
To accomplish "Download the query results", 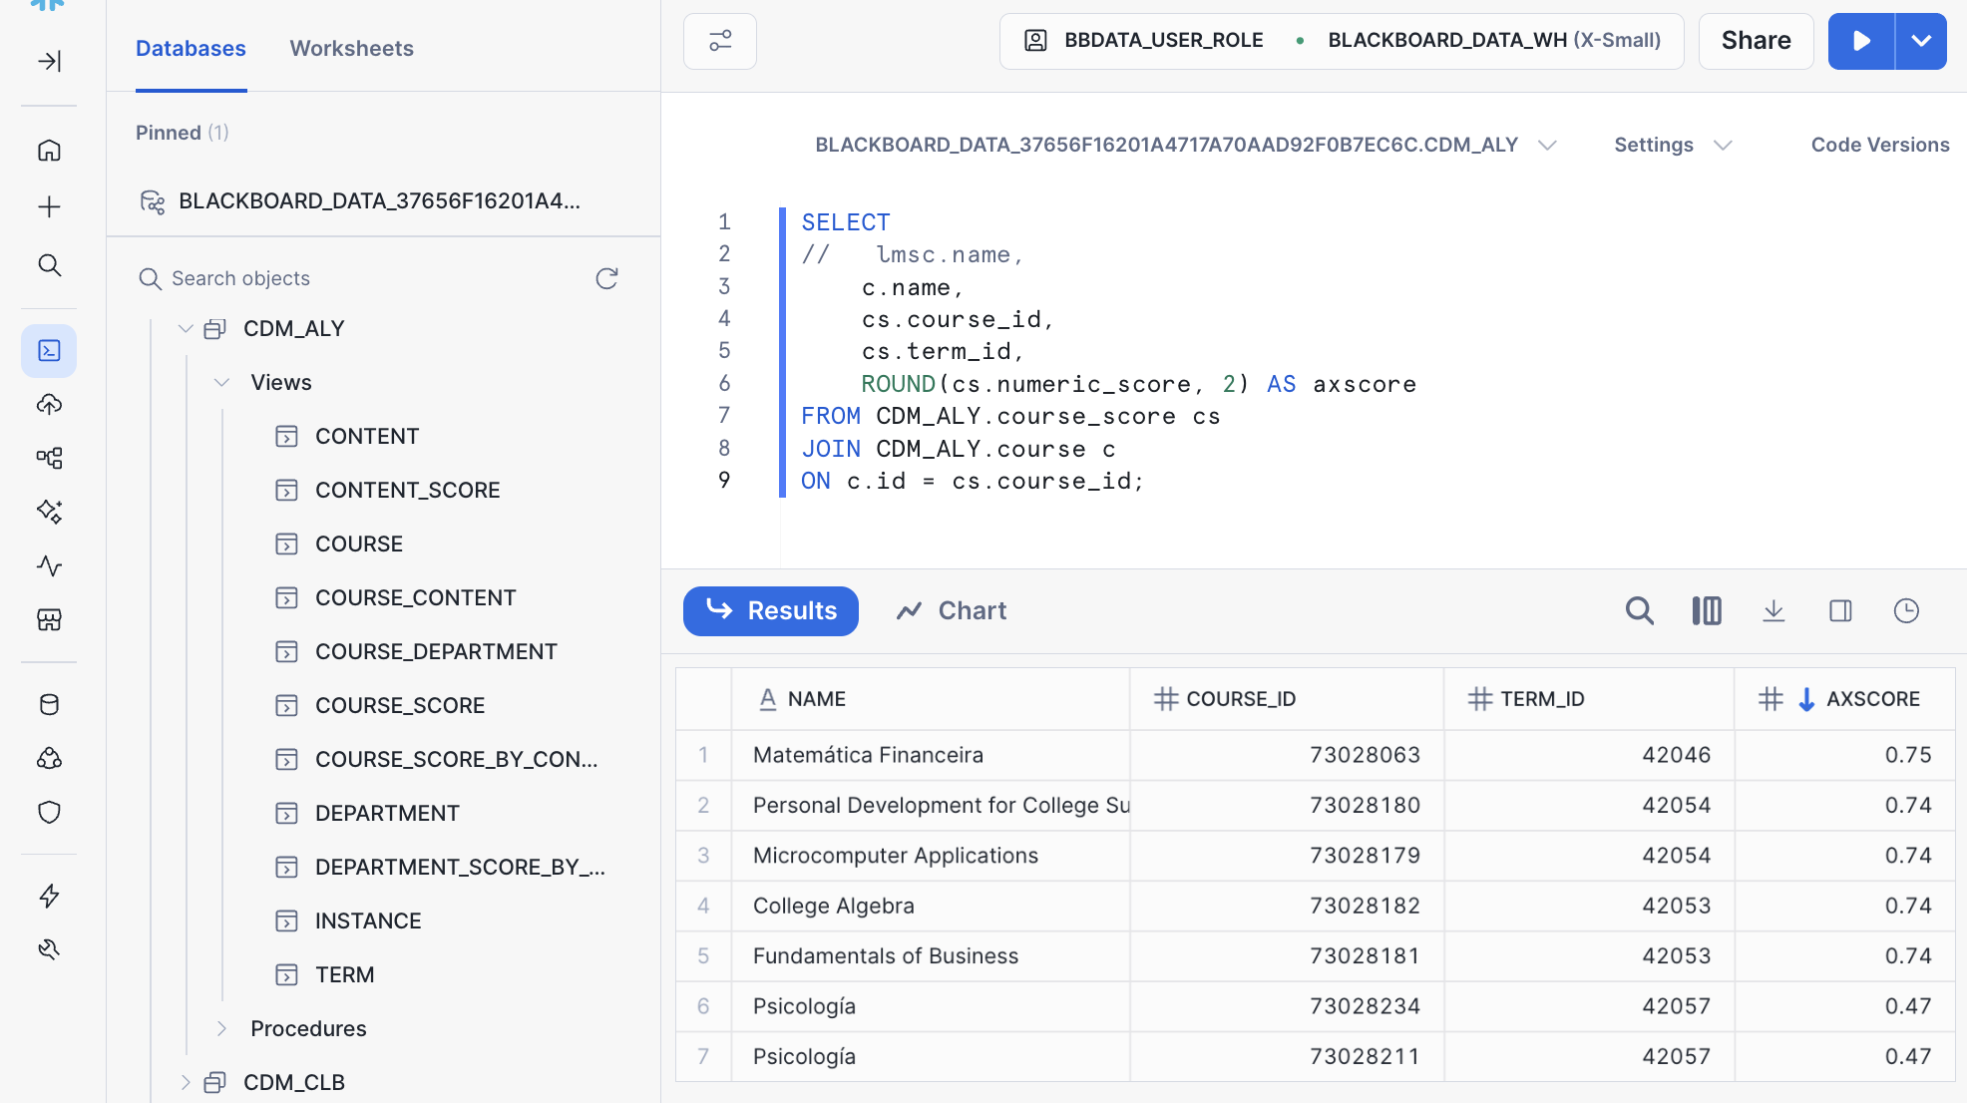I will 1772,610.
